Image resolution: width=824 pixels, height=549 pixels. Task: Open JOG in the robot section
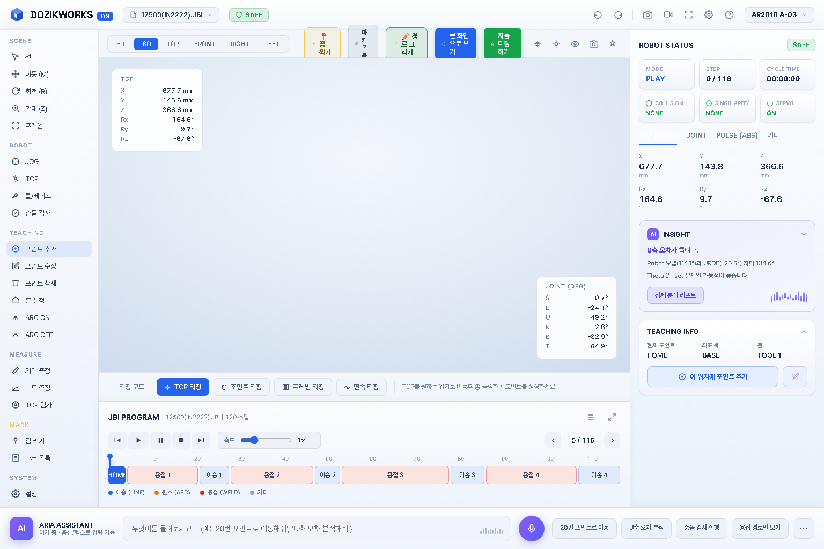click(49, 161)
